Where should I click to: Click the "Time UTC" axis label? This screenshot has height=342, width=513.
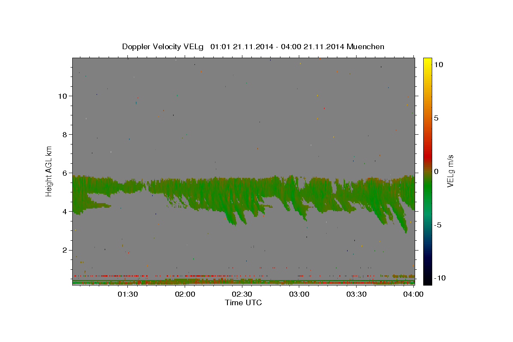coord(243,303)
